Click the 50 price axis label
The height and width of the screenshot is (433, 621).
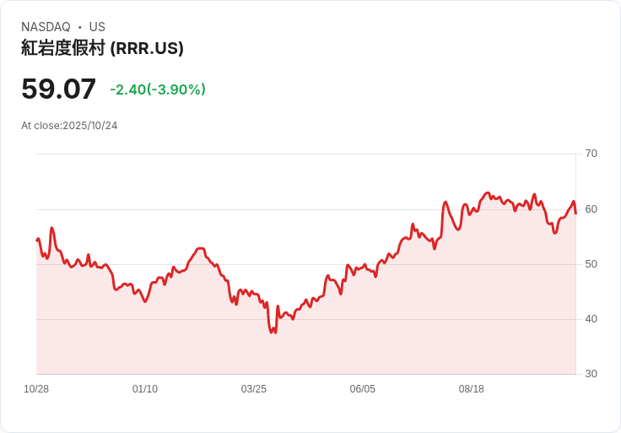[x=591, y=264]
